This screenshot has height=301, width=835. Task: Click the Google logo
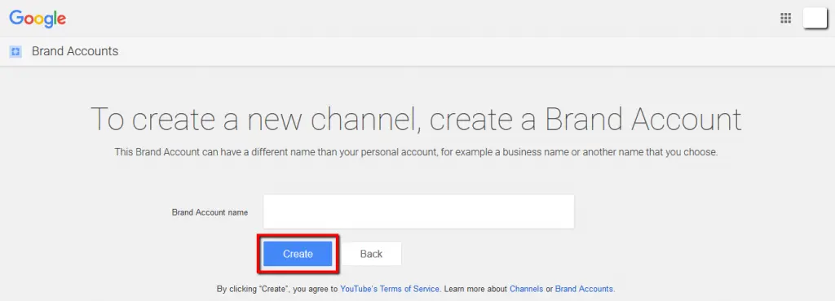(x=38, y=19)
